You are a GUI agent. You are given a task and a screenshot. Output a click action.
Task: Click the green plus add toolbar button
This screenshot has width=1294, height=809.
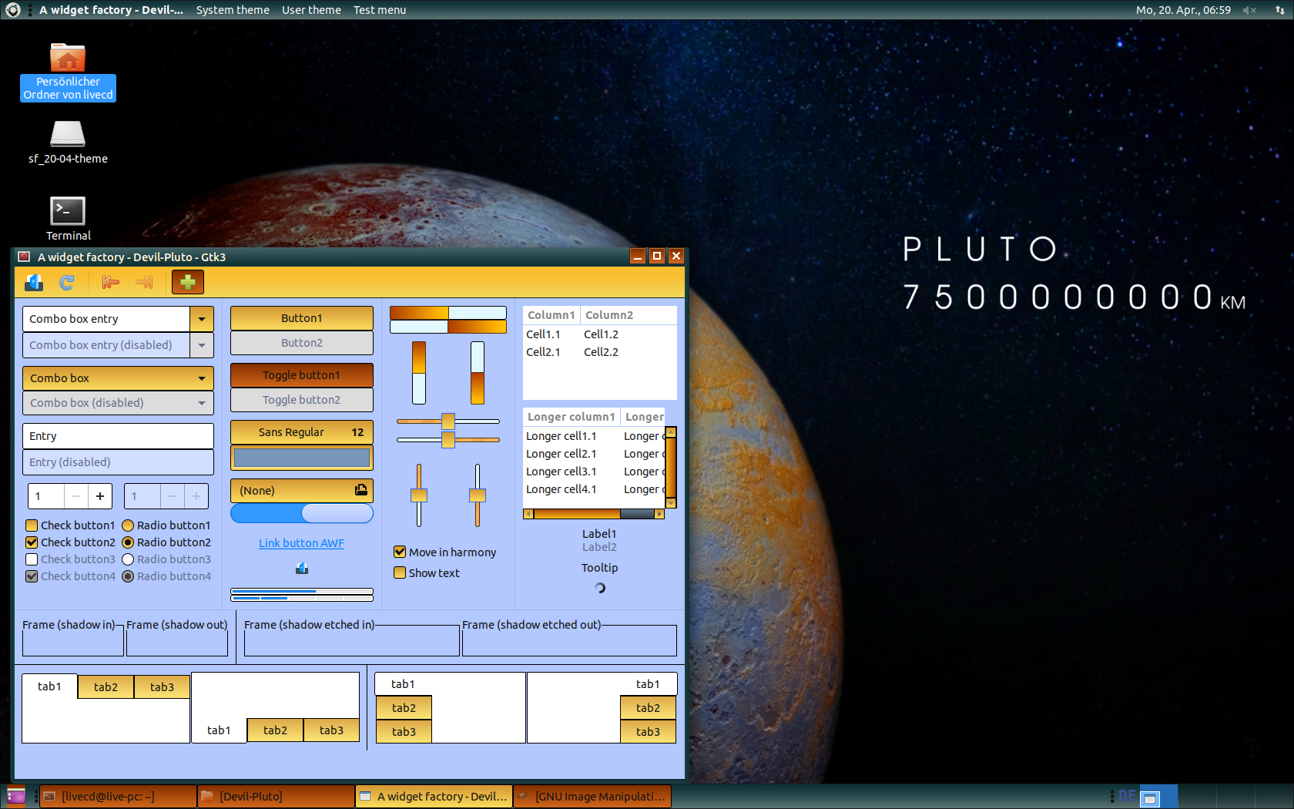click(187, 283)
